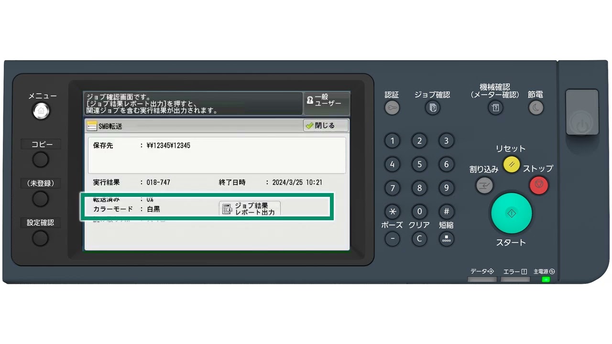Image resolution: width=612 pixels, height=344 pixels.
Task: Tap keypad digit 9
Action: [x=446, y=188]
